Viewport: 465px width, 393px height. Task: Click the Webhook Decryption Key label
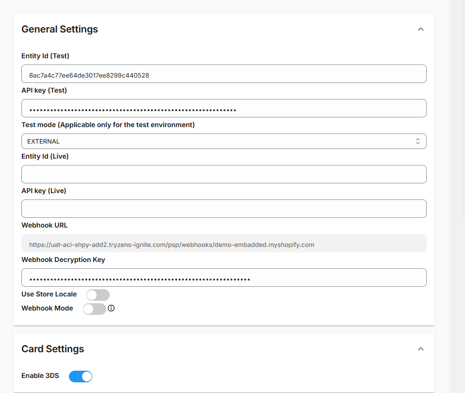click(x=63, y=260)
